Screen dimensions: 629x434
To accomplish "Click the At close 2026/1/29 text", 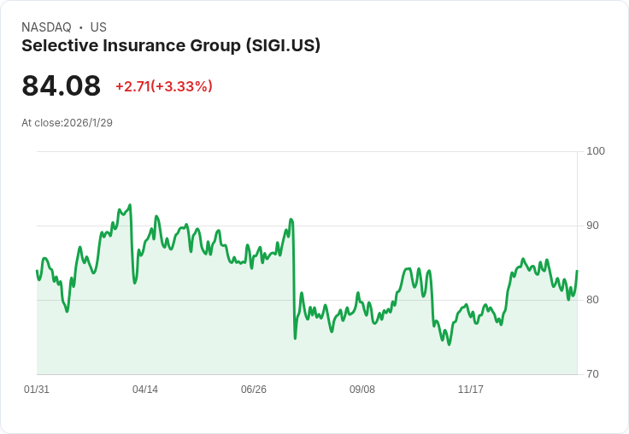I will pos(67,123).
